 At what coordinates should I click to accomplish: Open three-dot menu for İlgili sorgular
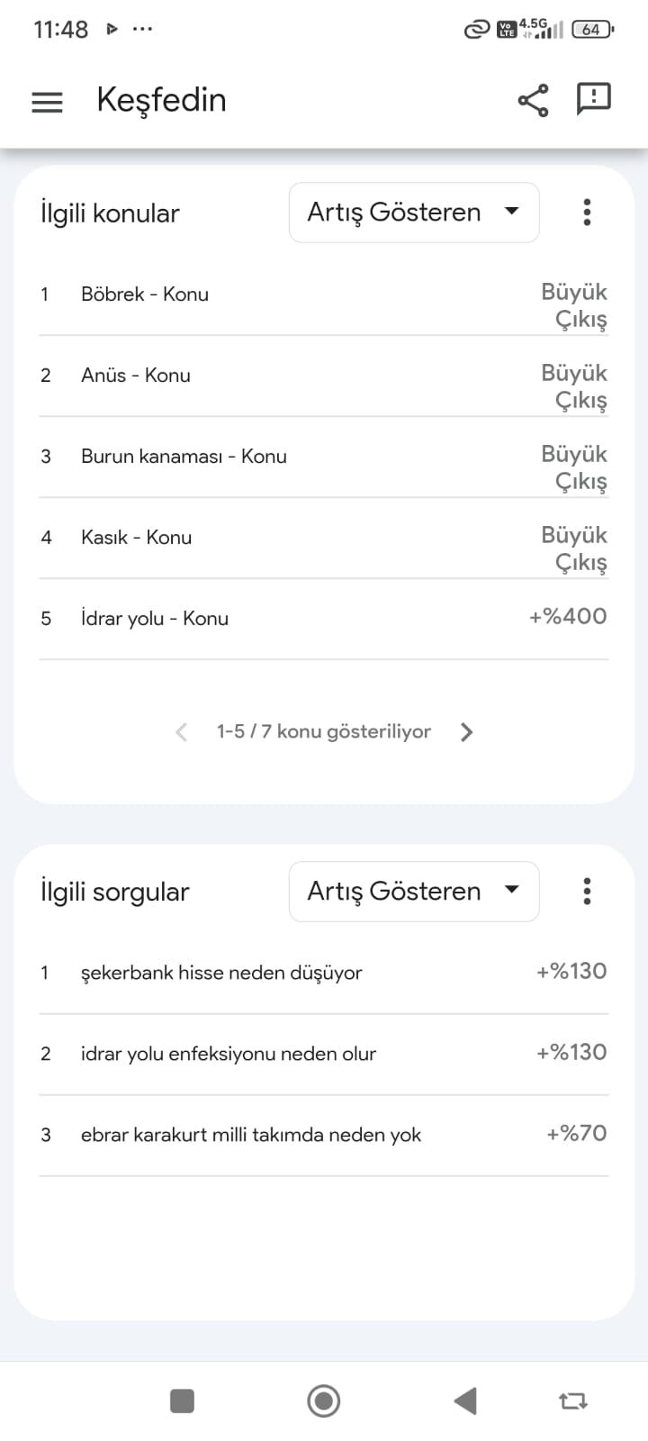pyautogui.click(x=587, y=892)
